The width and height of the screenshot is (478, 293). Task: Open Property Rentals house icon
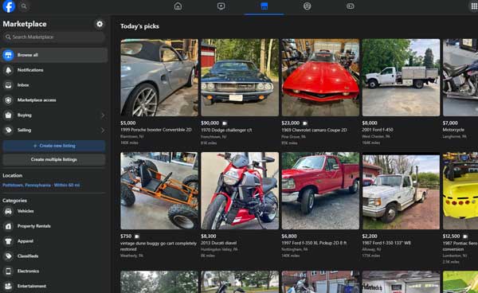(x=8, y=226)
